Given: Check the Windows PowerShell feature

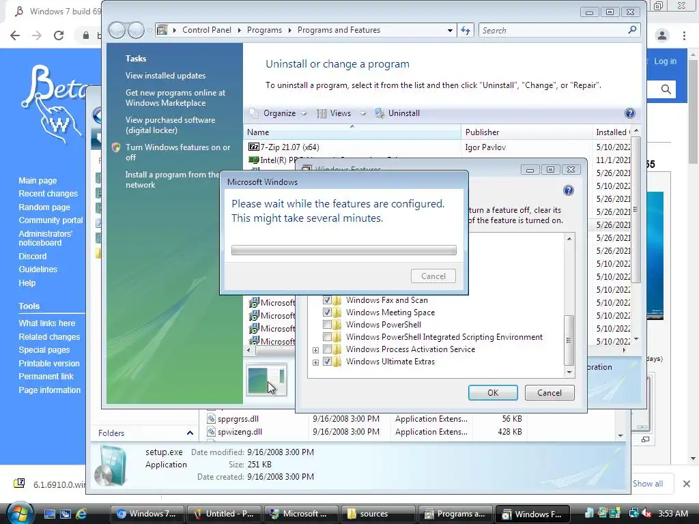Looking at the screenshot, I should click(327, 324).
